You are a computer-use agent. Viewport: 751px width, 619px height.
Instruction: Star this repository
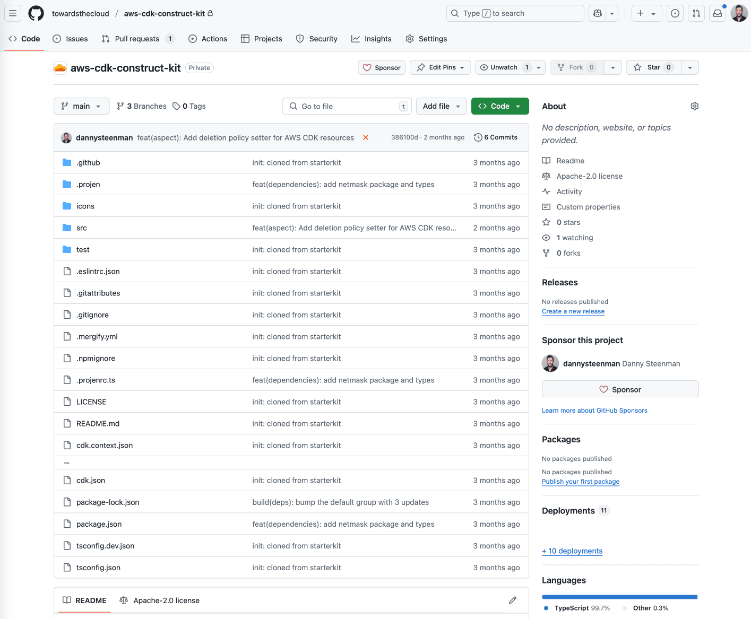pyautogui.click(x=653, y=67)
